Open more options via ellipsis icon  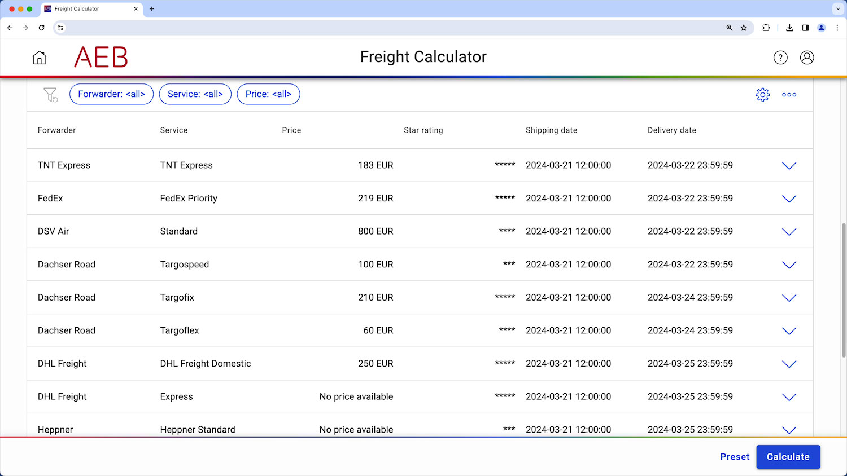point(789,95)
